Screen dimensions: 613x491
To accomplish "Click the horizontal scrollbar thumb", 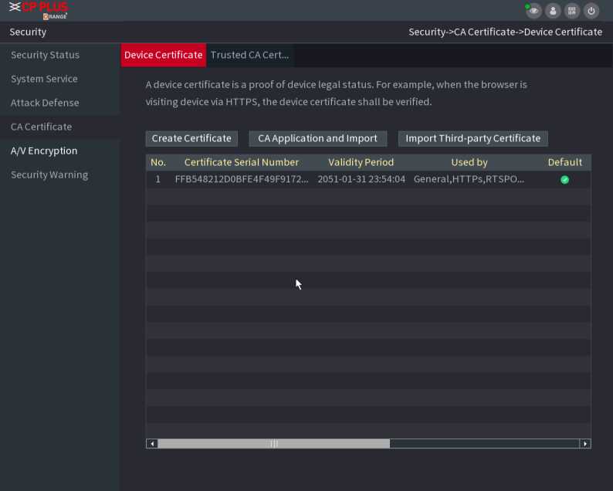I will (x=274, y=444).
